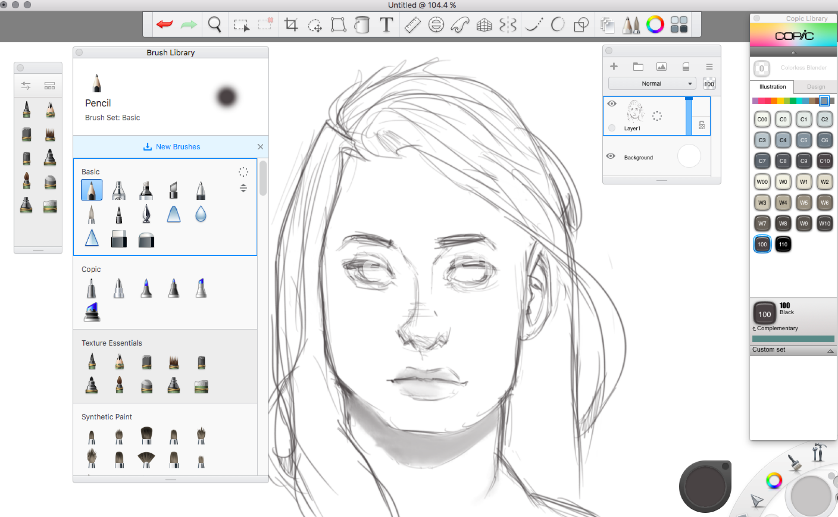Open the Normal blend mode dropdown
This screenshot has width=838, height=517.
(x=651, y=83)
